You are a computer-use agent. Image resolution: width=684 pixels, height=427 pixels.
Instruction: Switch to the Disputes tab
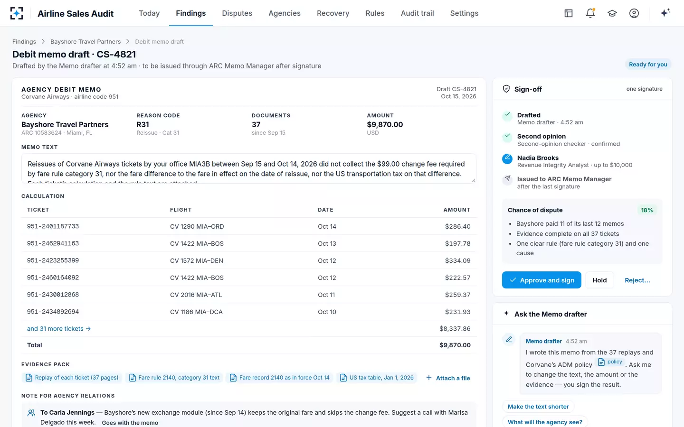(237, 13)
